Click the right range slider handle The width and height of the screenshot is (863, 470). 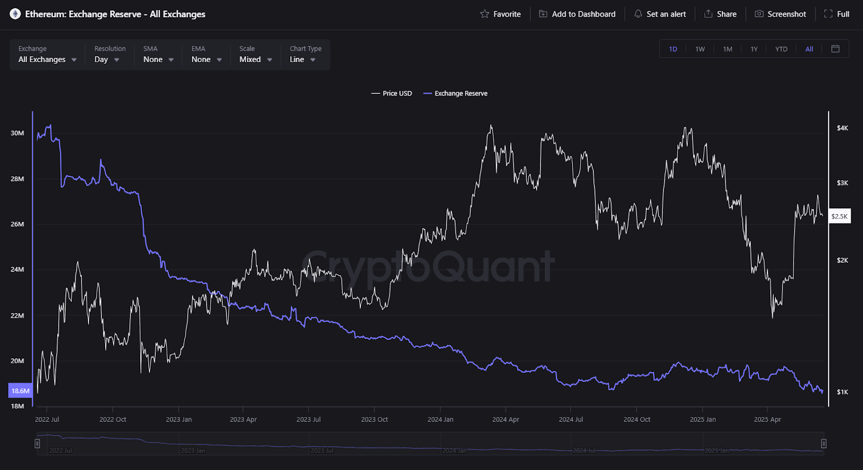pyautogui.click(x=824, y=444)
